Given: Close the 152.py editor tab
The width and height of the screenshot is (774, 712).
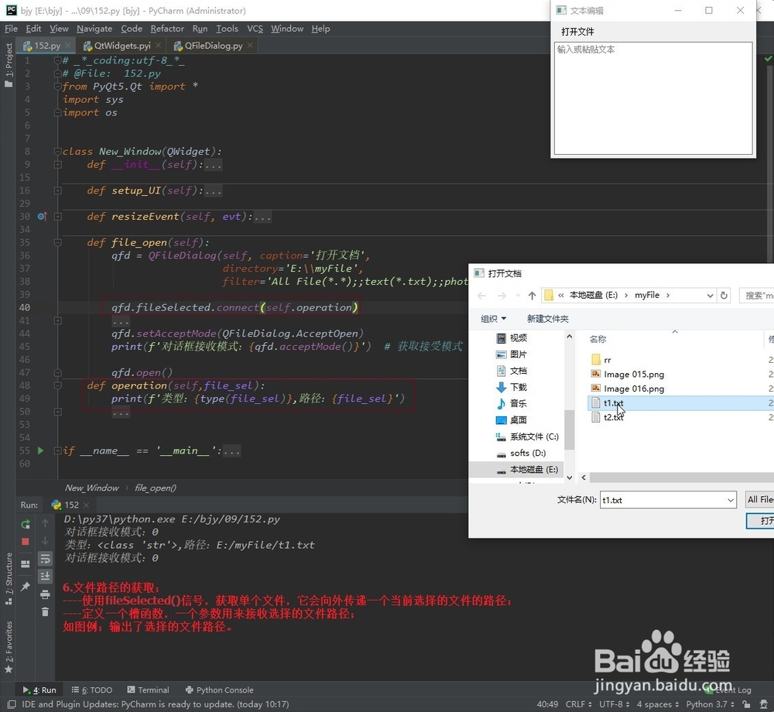Looking at the screenshot, I should [x=68, y=46].
